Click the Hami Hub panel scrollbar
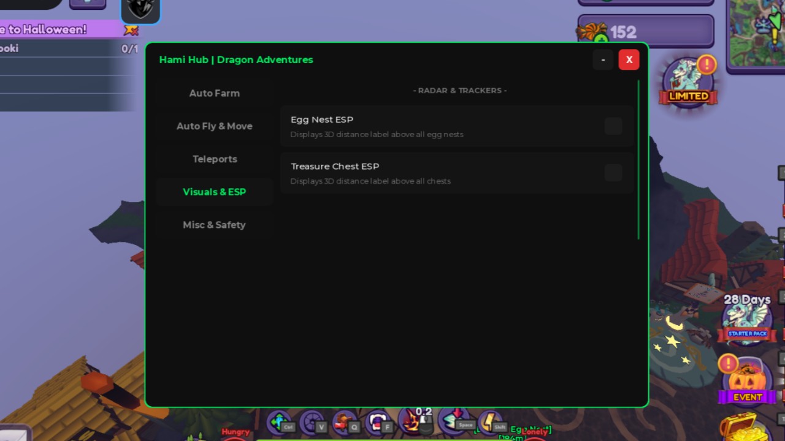Viewport: 785px width, 441px height. pyautogui.click(x=638, y=159)
